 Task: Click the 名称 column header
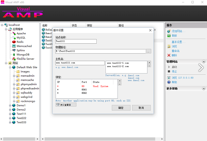tap(45, 25)
